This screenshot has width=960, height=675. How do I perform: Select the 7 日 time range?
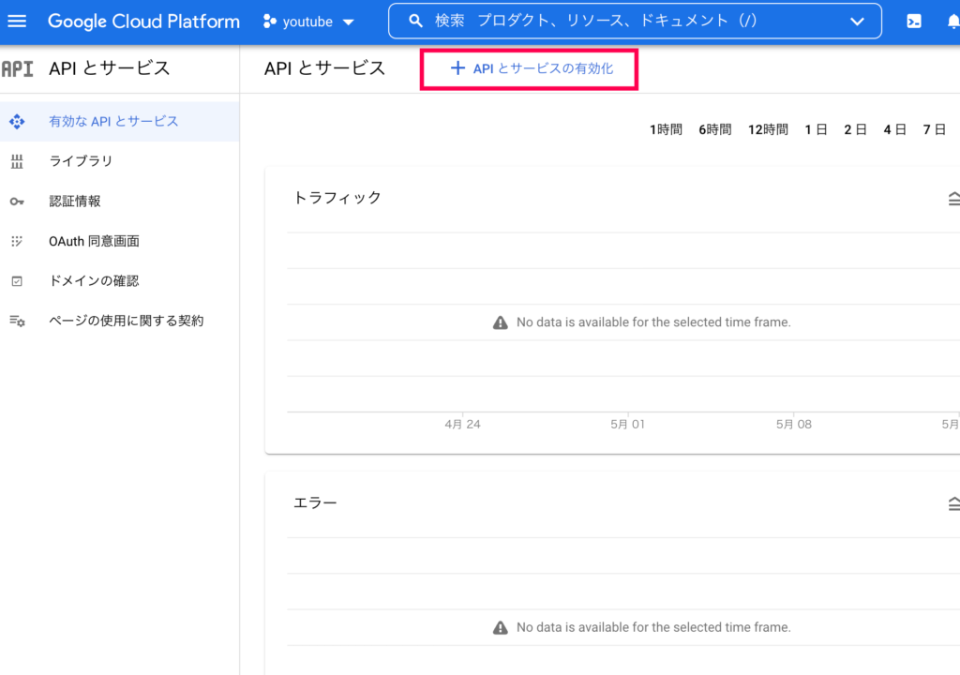coord(935,129)
